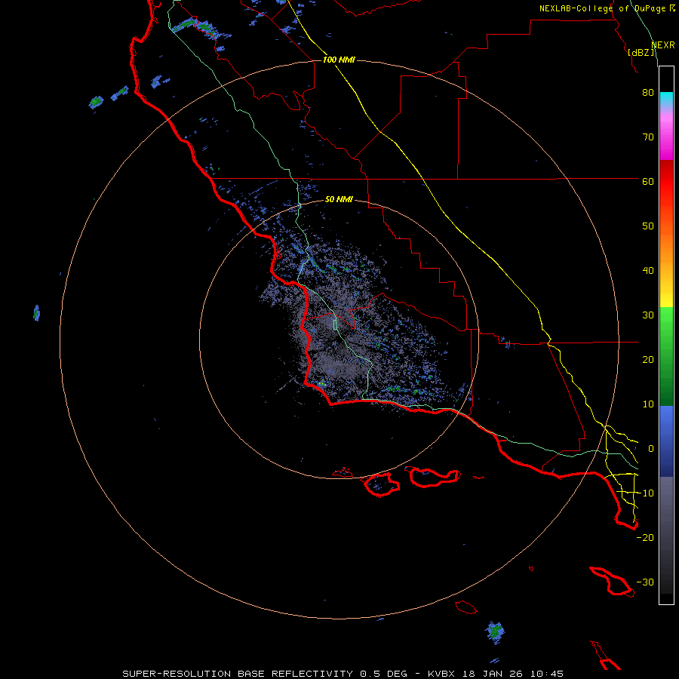The height and width of the screenshot is (679, 679).
Task: Pick the blue segment of the color bar
Action: pyautogui.click(x=666, y=441)
